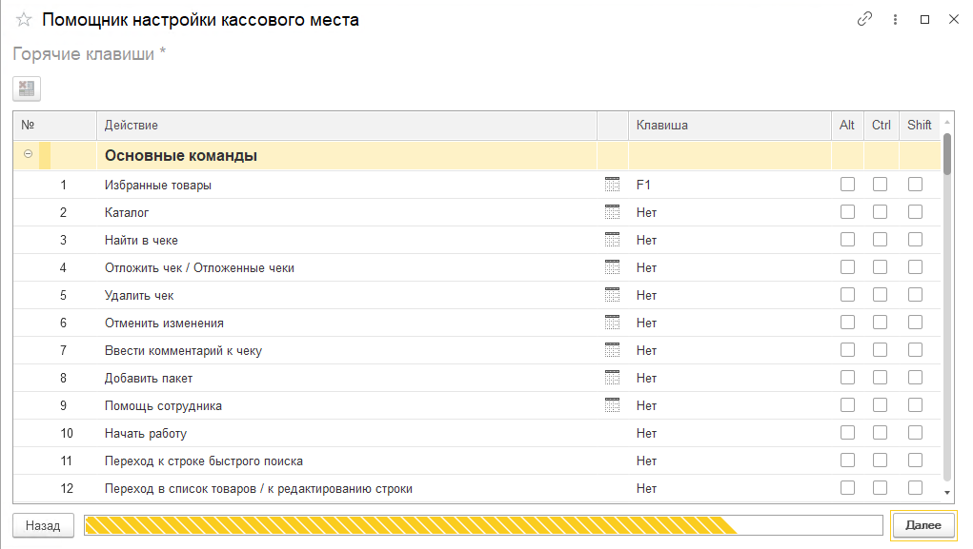This screenshot has height=549, width=973.
Task: Collapse the Основные команды group
Action: point(29,154)
